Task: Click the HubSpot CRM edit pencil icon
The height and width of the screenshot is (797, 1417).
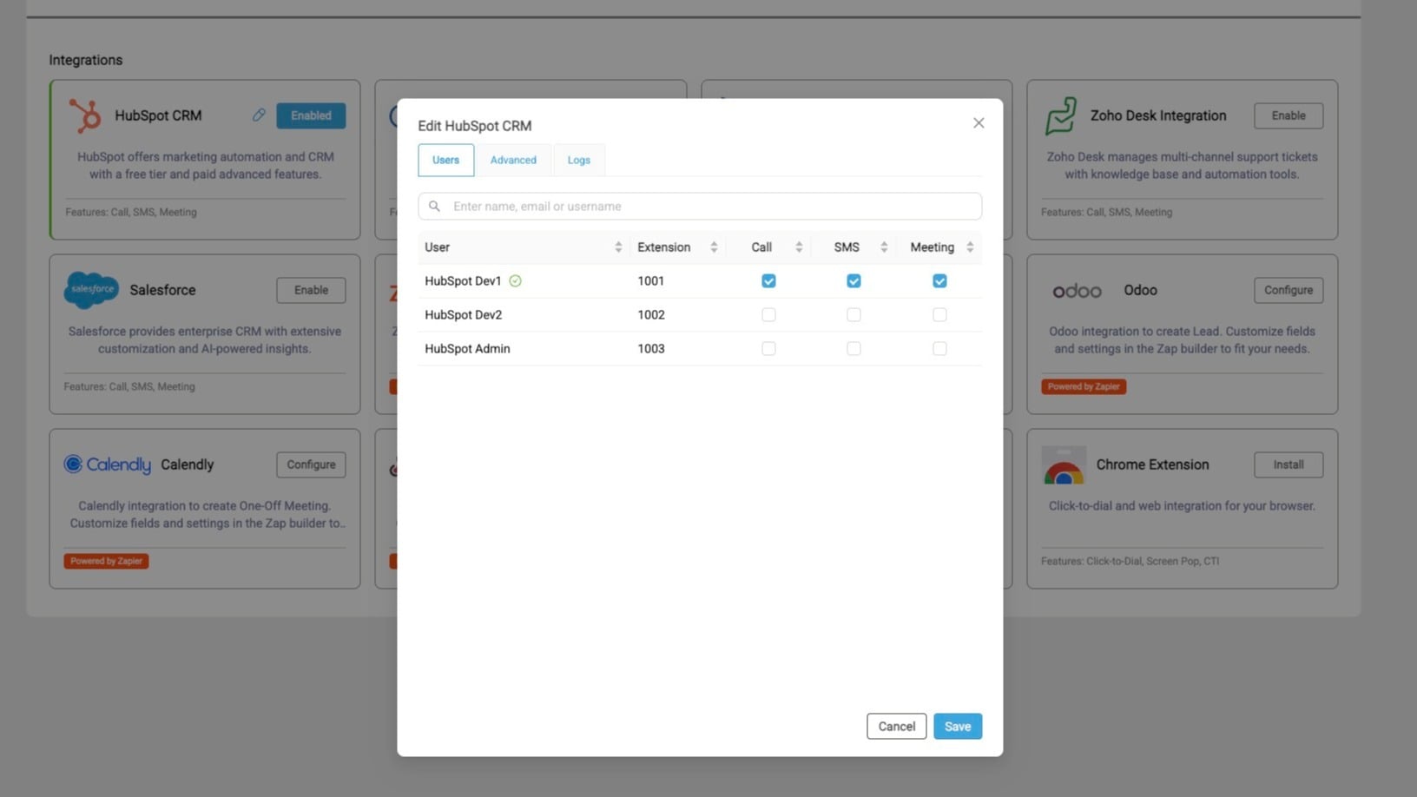Action: click(259, 115)
